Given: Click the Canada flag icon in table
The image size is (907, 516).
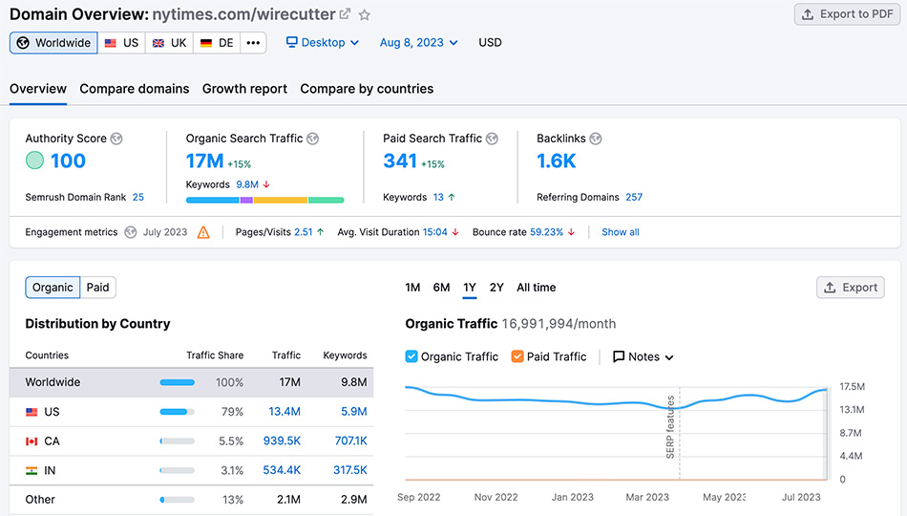Looking at the screenshot, I should [32, 441].
